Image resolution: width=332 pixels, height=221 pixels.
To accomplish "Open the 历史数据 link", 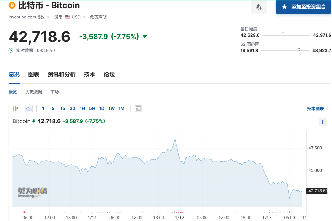I will click(x=34, y=92).
